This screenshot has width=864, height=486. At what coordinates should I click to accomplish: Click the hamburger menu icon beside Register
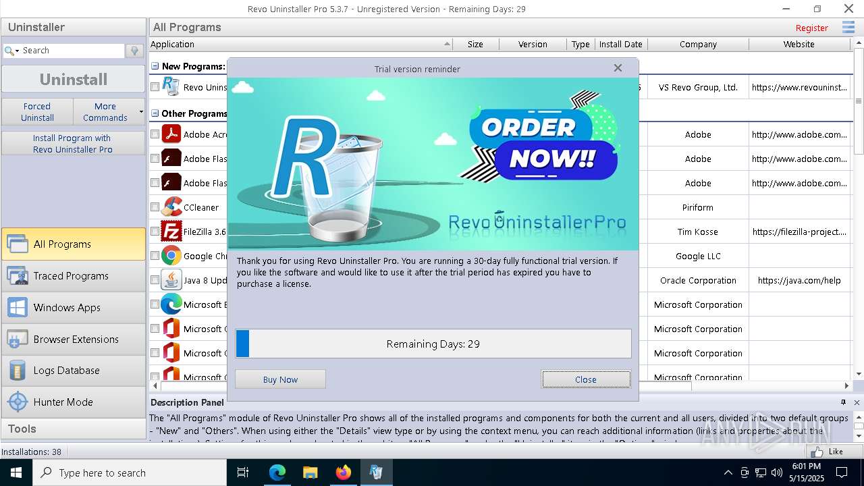pyautogui.click(x=848, y=28)
